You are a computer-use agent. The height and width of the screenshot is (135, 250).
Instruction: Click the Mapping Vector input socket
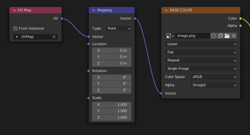(x=89, y=37)
